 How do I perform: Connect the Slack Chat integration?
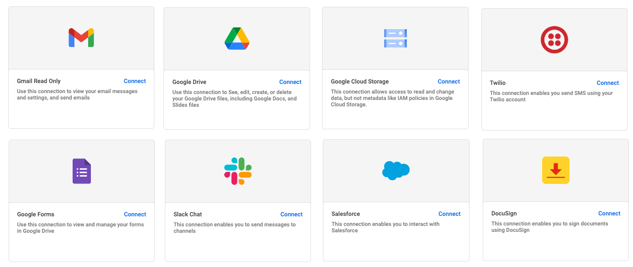[x=291, y=214]
